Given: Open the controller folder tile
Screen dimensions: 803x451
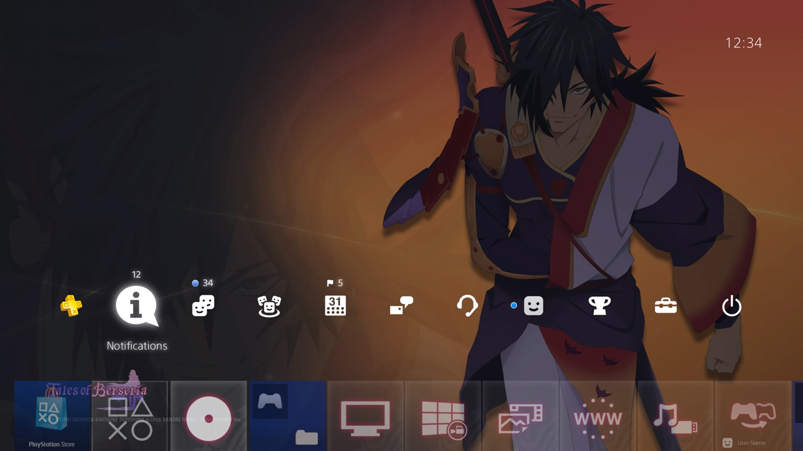Looking at the screenshot, I should (287, 416).
